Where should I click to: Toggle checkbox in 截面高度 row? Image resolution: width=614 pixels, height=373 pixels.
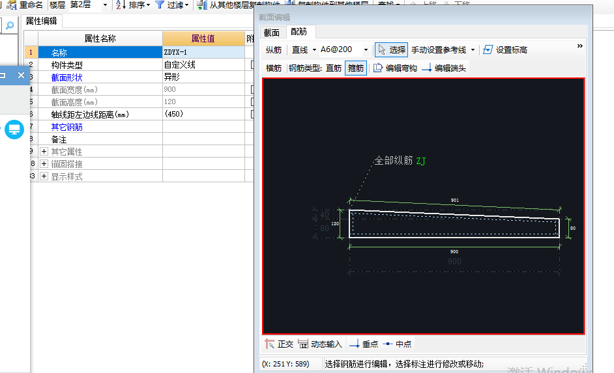252,102
